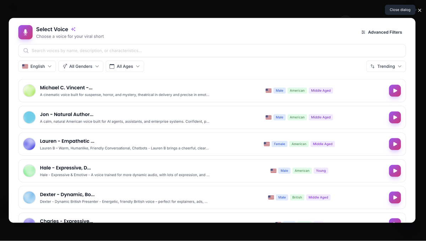The width and height of the screenshot is (426, 241).
Task: Open the English language dropdown
Action: [37, 66]
